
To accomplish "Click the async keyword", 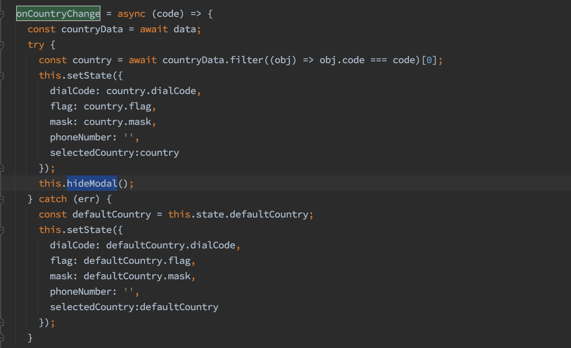I will [131, 14].
